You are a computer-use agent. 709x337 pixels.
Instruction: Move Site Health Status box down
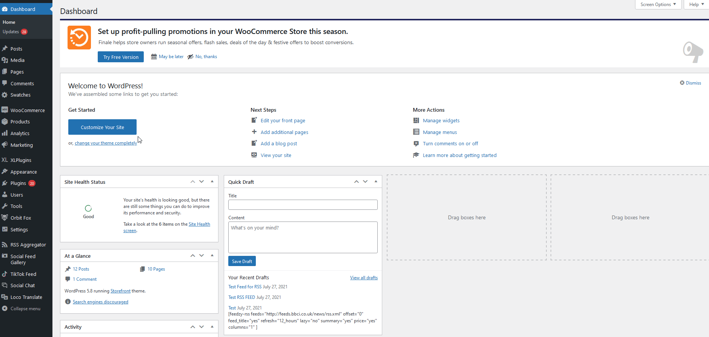tap(201, 182)
